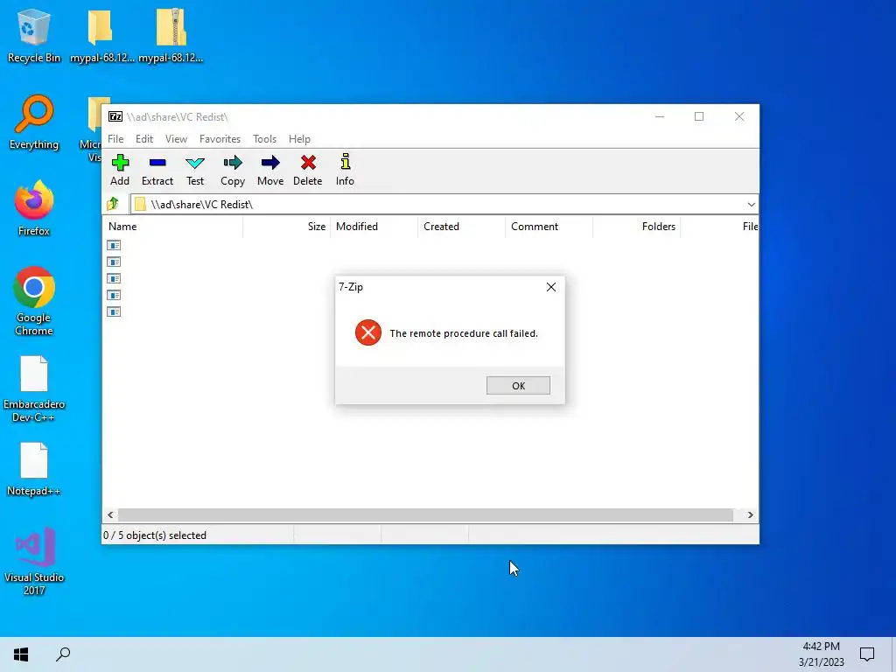The width and height of the screenshot is (896, 672).
Task: Click the Info toolbar icon
Action: (345, 162)
